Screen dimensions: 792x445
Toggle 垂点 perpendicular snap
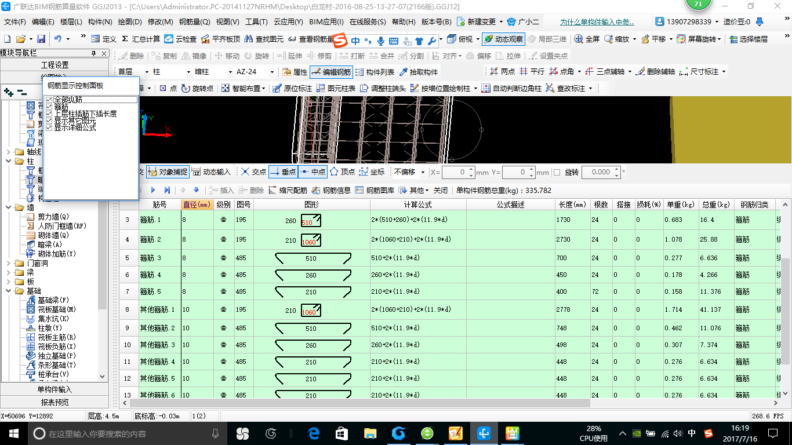click(x=283, y=172)
